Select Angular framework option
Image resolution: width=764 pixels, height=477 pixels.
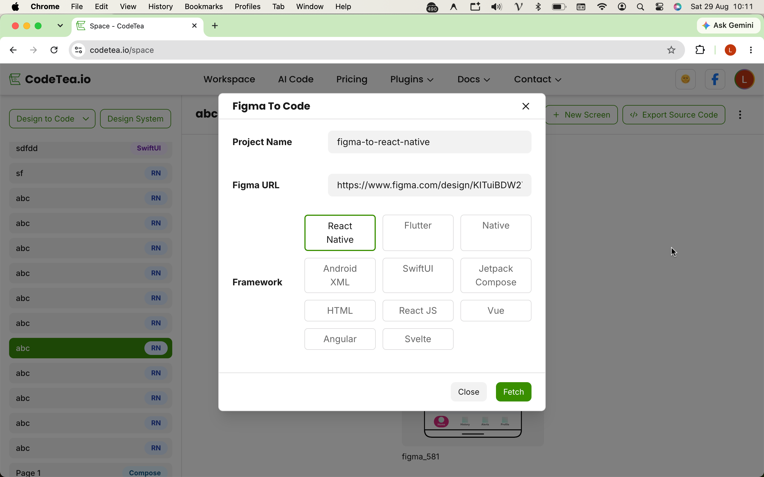click(x=340, y=339)
